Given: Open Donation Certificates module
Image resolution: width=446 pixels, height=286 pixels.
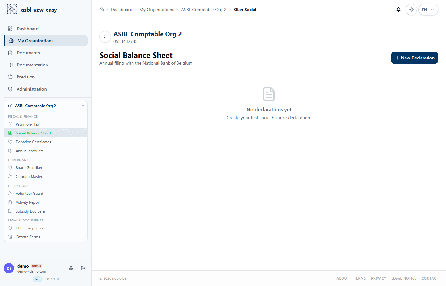Looking at the screenshot, I should [x=46, y=142].
